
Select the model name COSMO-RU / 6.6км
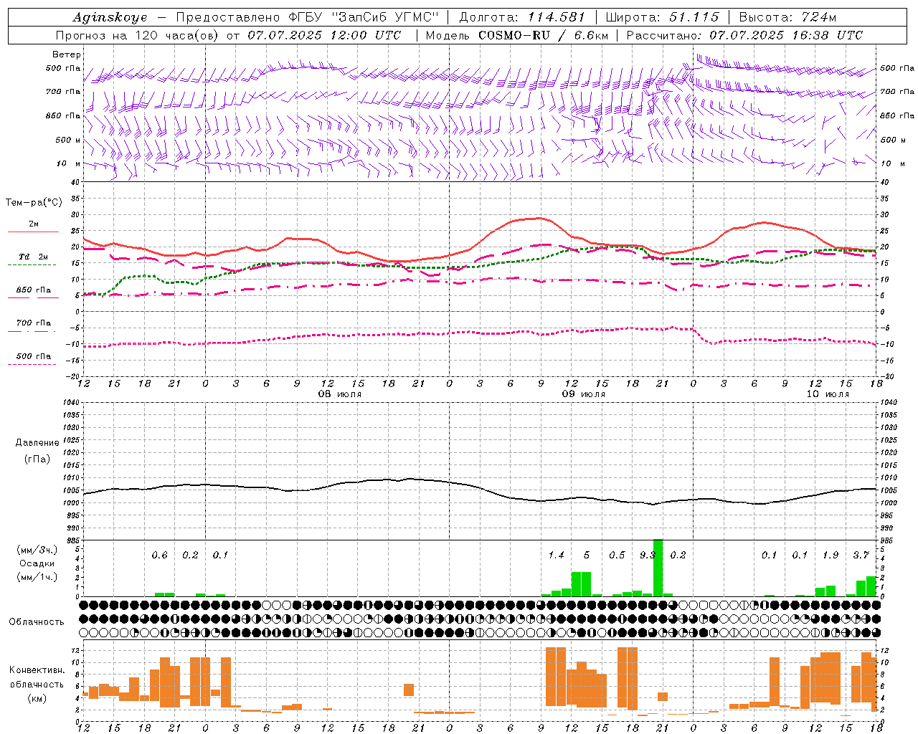pyautogui.click(x=543, y=35)
